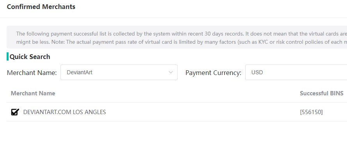The image size is (347, 143).
Task: Click the Quick Search section heading
Action: [x=30, y=57]
